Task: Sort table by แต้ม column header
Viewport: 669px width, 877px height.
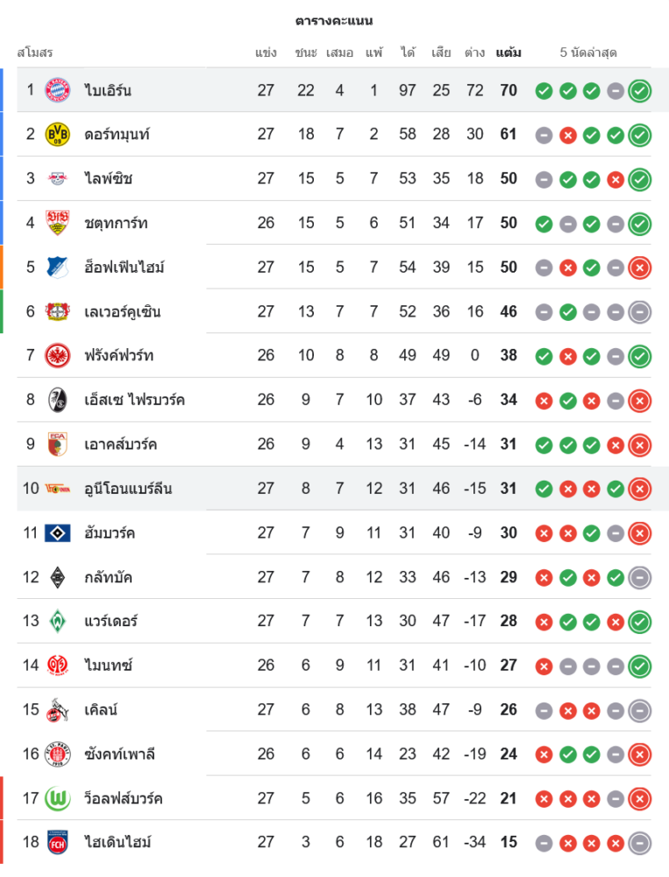Action: click(x=509, y=53)
